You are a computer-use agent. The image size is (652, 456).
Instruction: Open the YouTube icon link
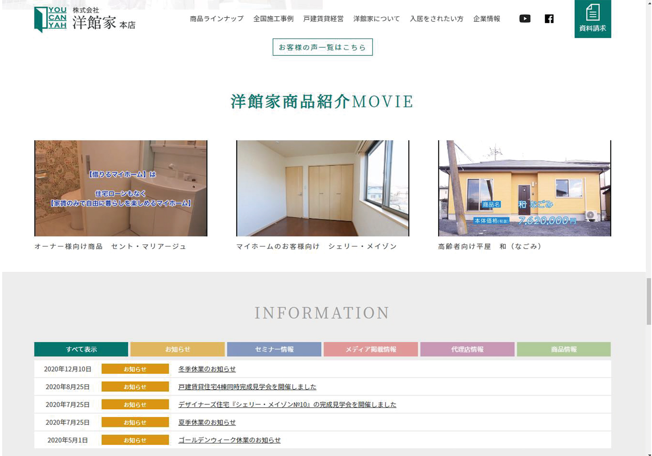tap(525, 19)
